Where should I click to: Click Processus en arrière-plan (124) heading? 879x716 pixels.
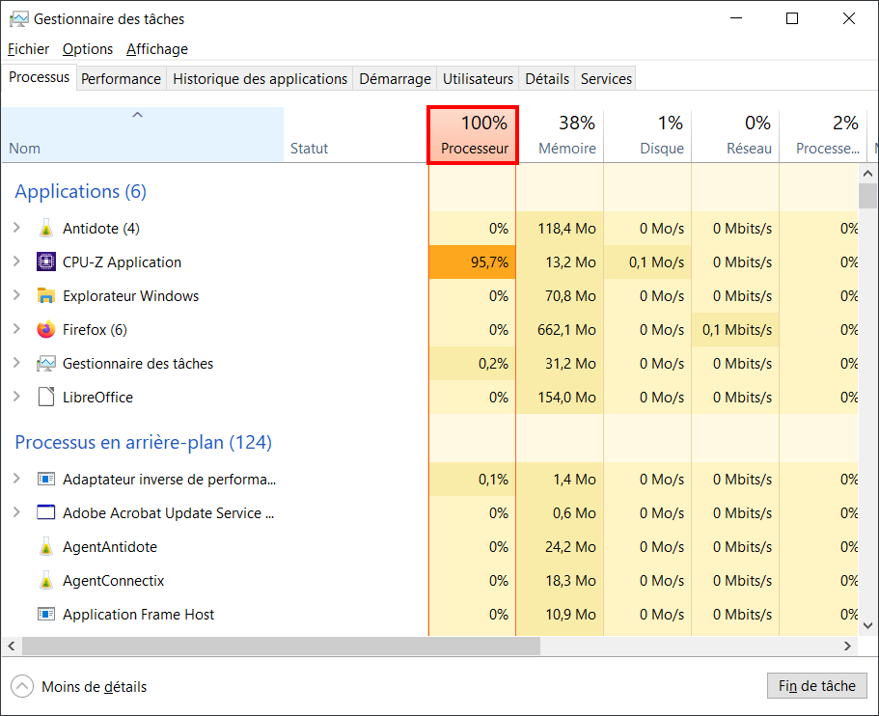144,442
